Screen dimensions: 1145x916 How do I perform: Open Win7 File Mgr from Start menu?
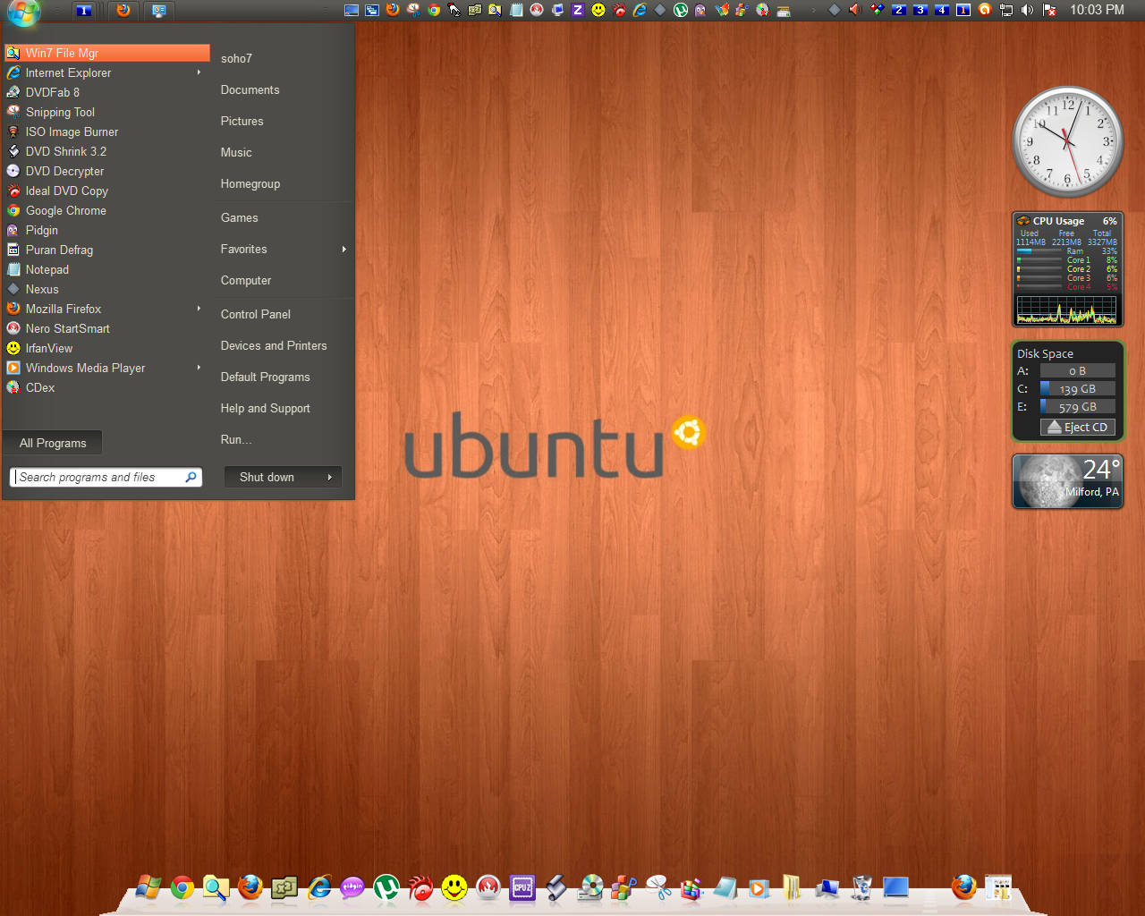click(107, 53)
